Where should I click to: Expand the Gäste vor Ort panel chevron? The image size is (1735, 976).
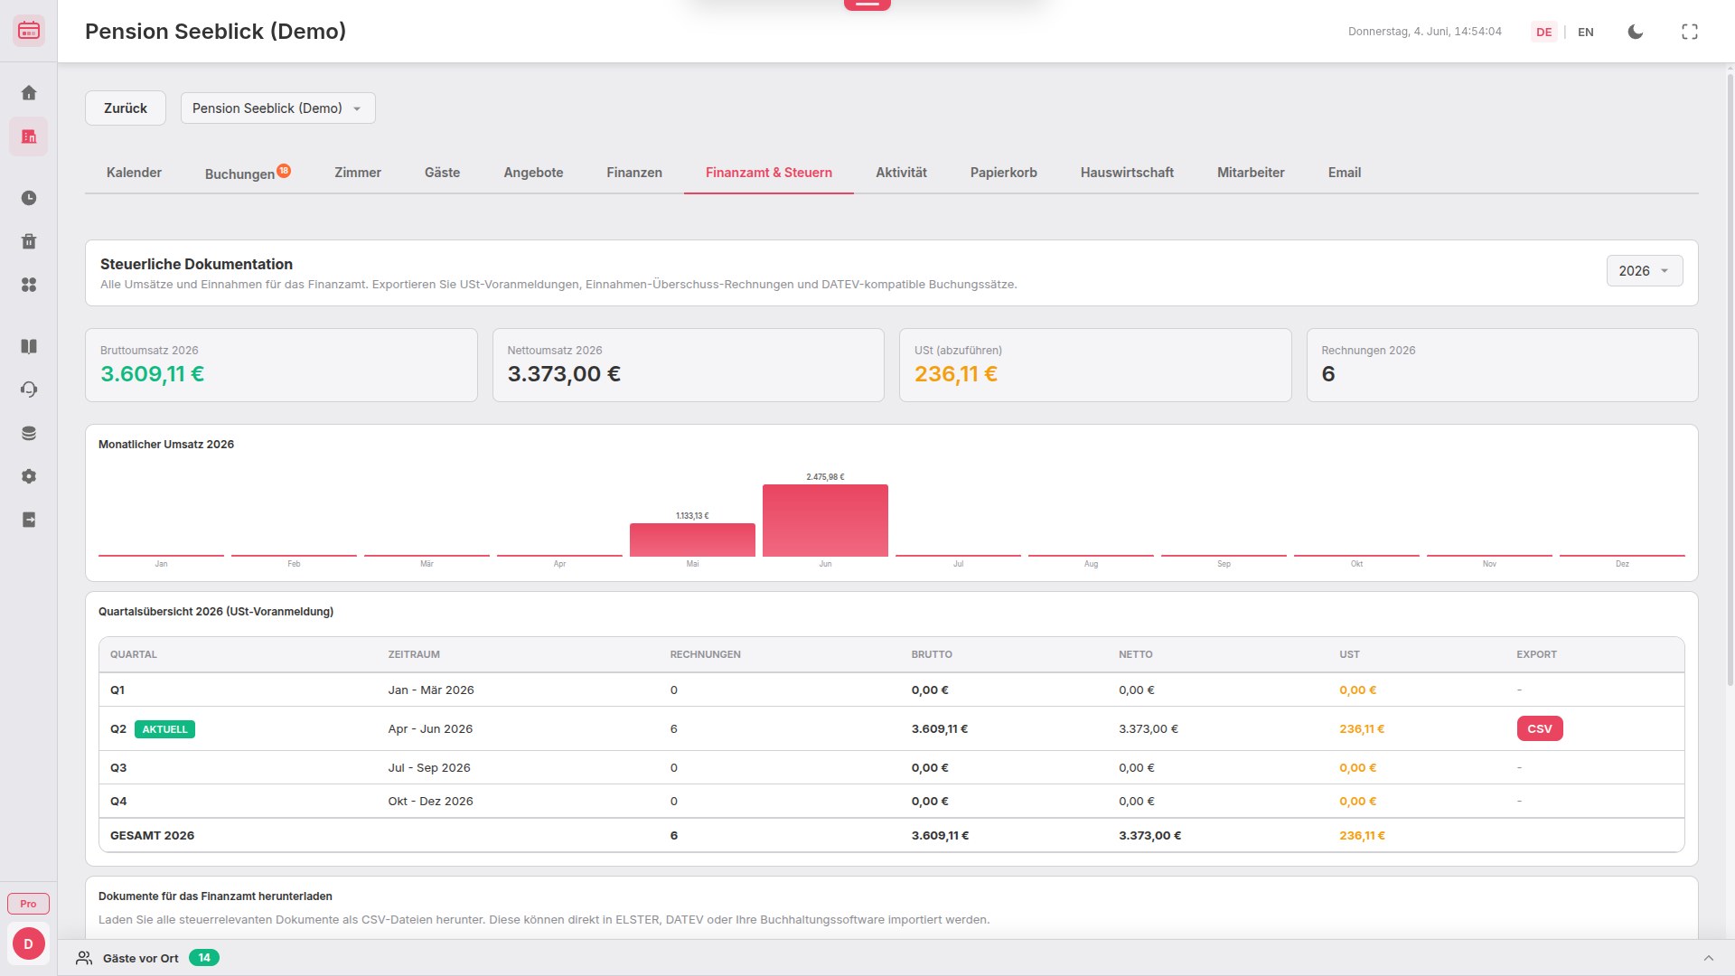[x=1709, y=958]
